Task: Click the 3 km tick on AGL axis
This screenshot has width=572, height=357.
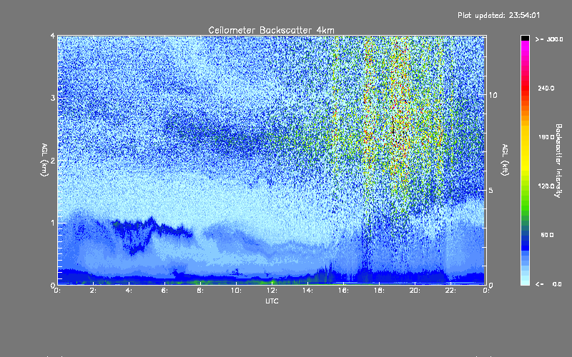Action: [53, 98]
